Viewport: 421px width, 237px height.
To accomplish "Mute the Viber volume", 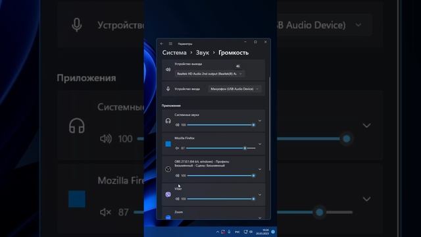I will [177, 199].
